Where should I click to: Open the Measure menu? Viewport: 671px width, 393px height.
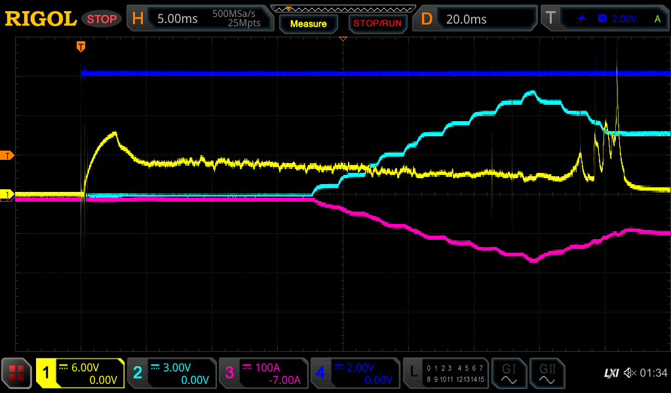tap(309, 24)
